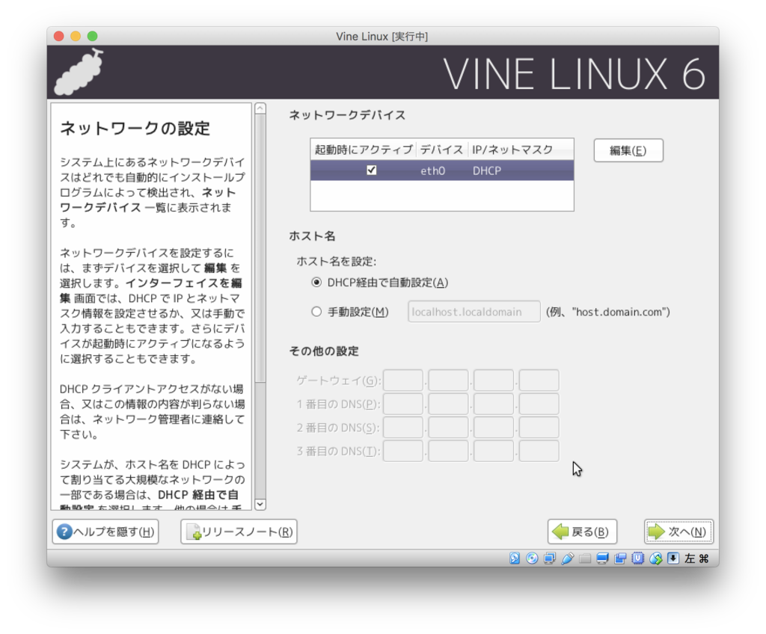Click the デバイス column header
Image resolution: width=766 pixels, height=634 pixels.
click(x=441, y=150)
